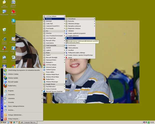Screen dimensions: 155x124
Task: Open Windows Catalog in Start menu
Action: pos(23,74)
